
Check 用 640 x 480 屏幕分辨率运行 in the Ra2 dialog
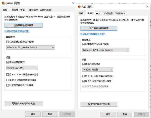pos(84,76)
